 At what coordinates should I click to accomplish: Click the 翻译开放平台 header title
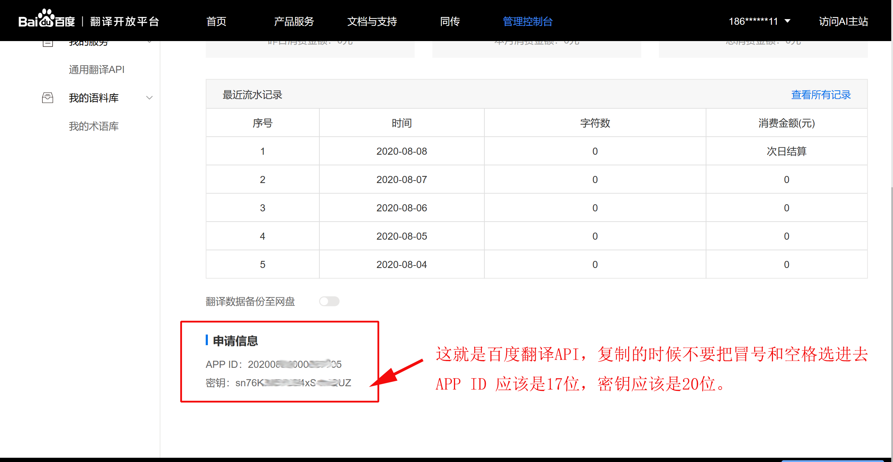pos(125,21)
